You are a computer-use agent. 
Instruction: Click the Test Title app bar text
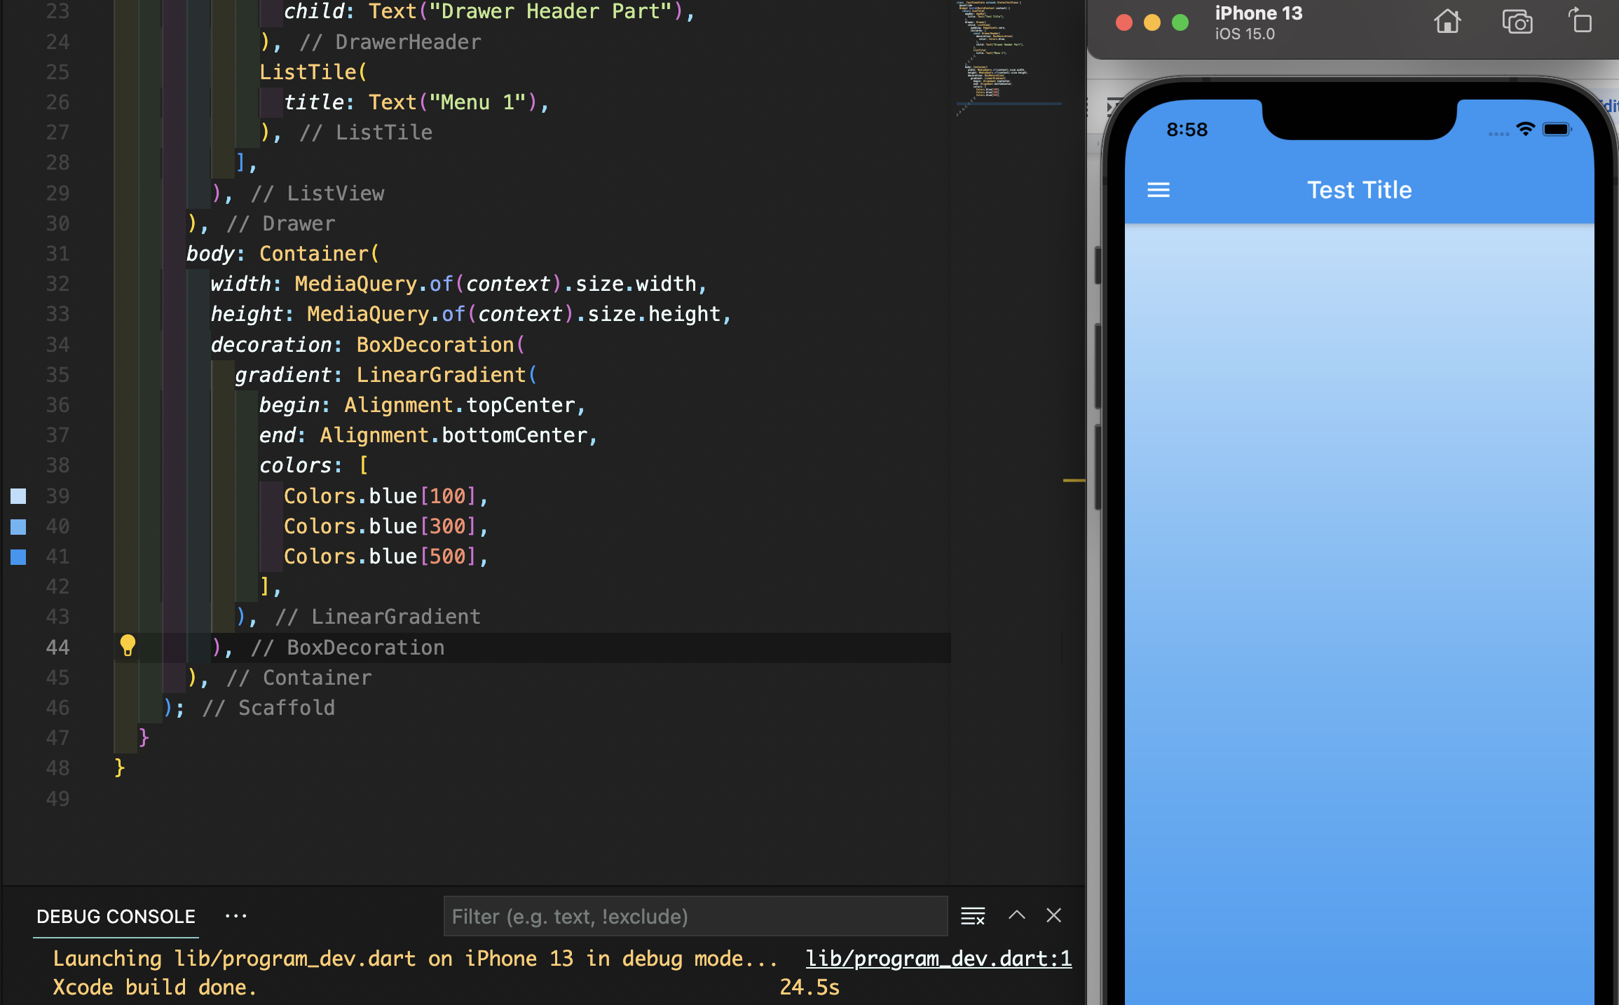pyautogui.click(x=1359, y=190)
